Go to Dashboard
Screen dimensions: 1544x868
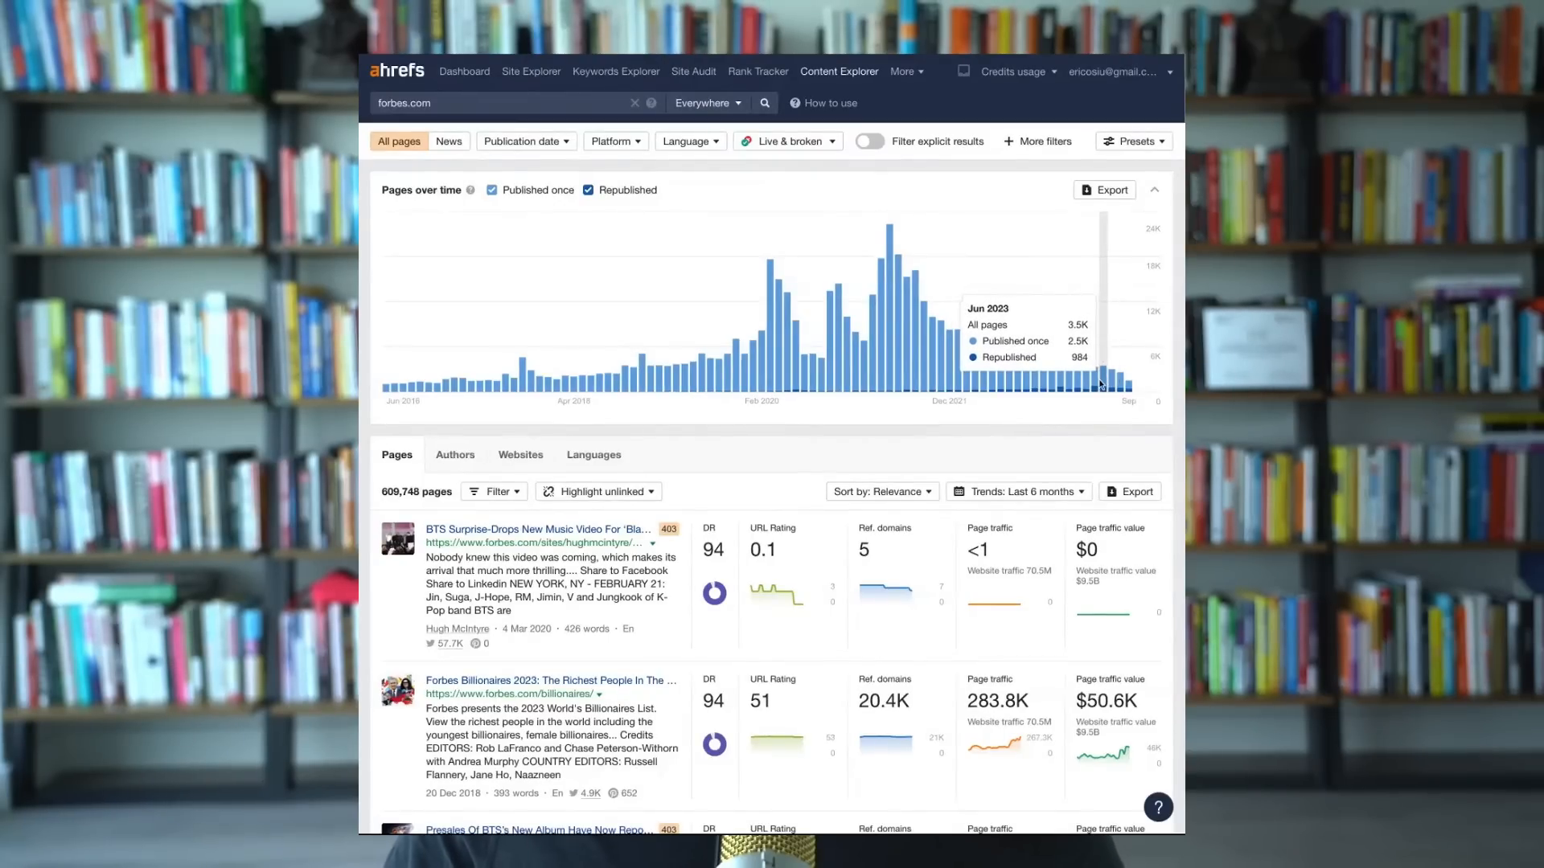pos(464,72)
